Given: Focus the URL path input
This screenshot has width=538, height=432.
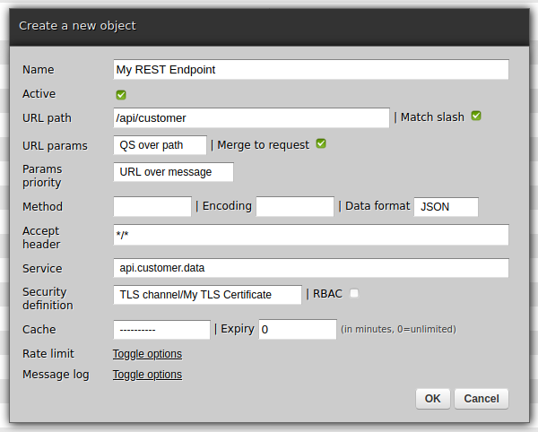Looking at the screenshot, I should (251, 117).
